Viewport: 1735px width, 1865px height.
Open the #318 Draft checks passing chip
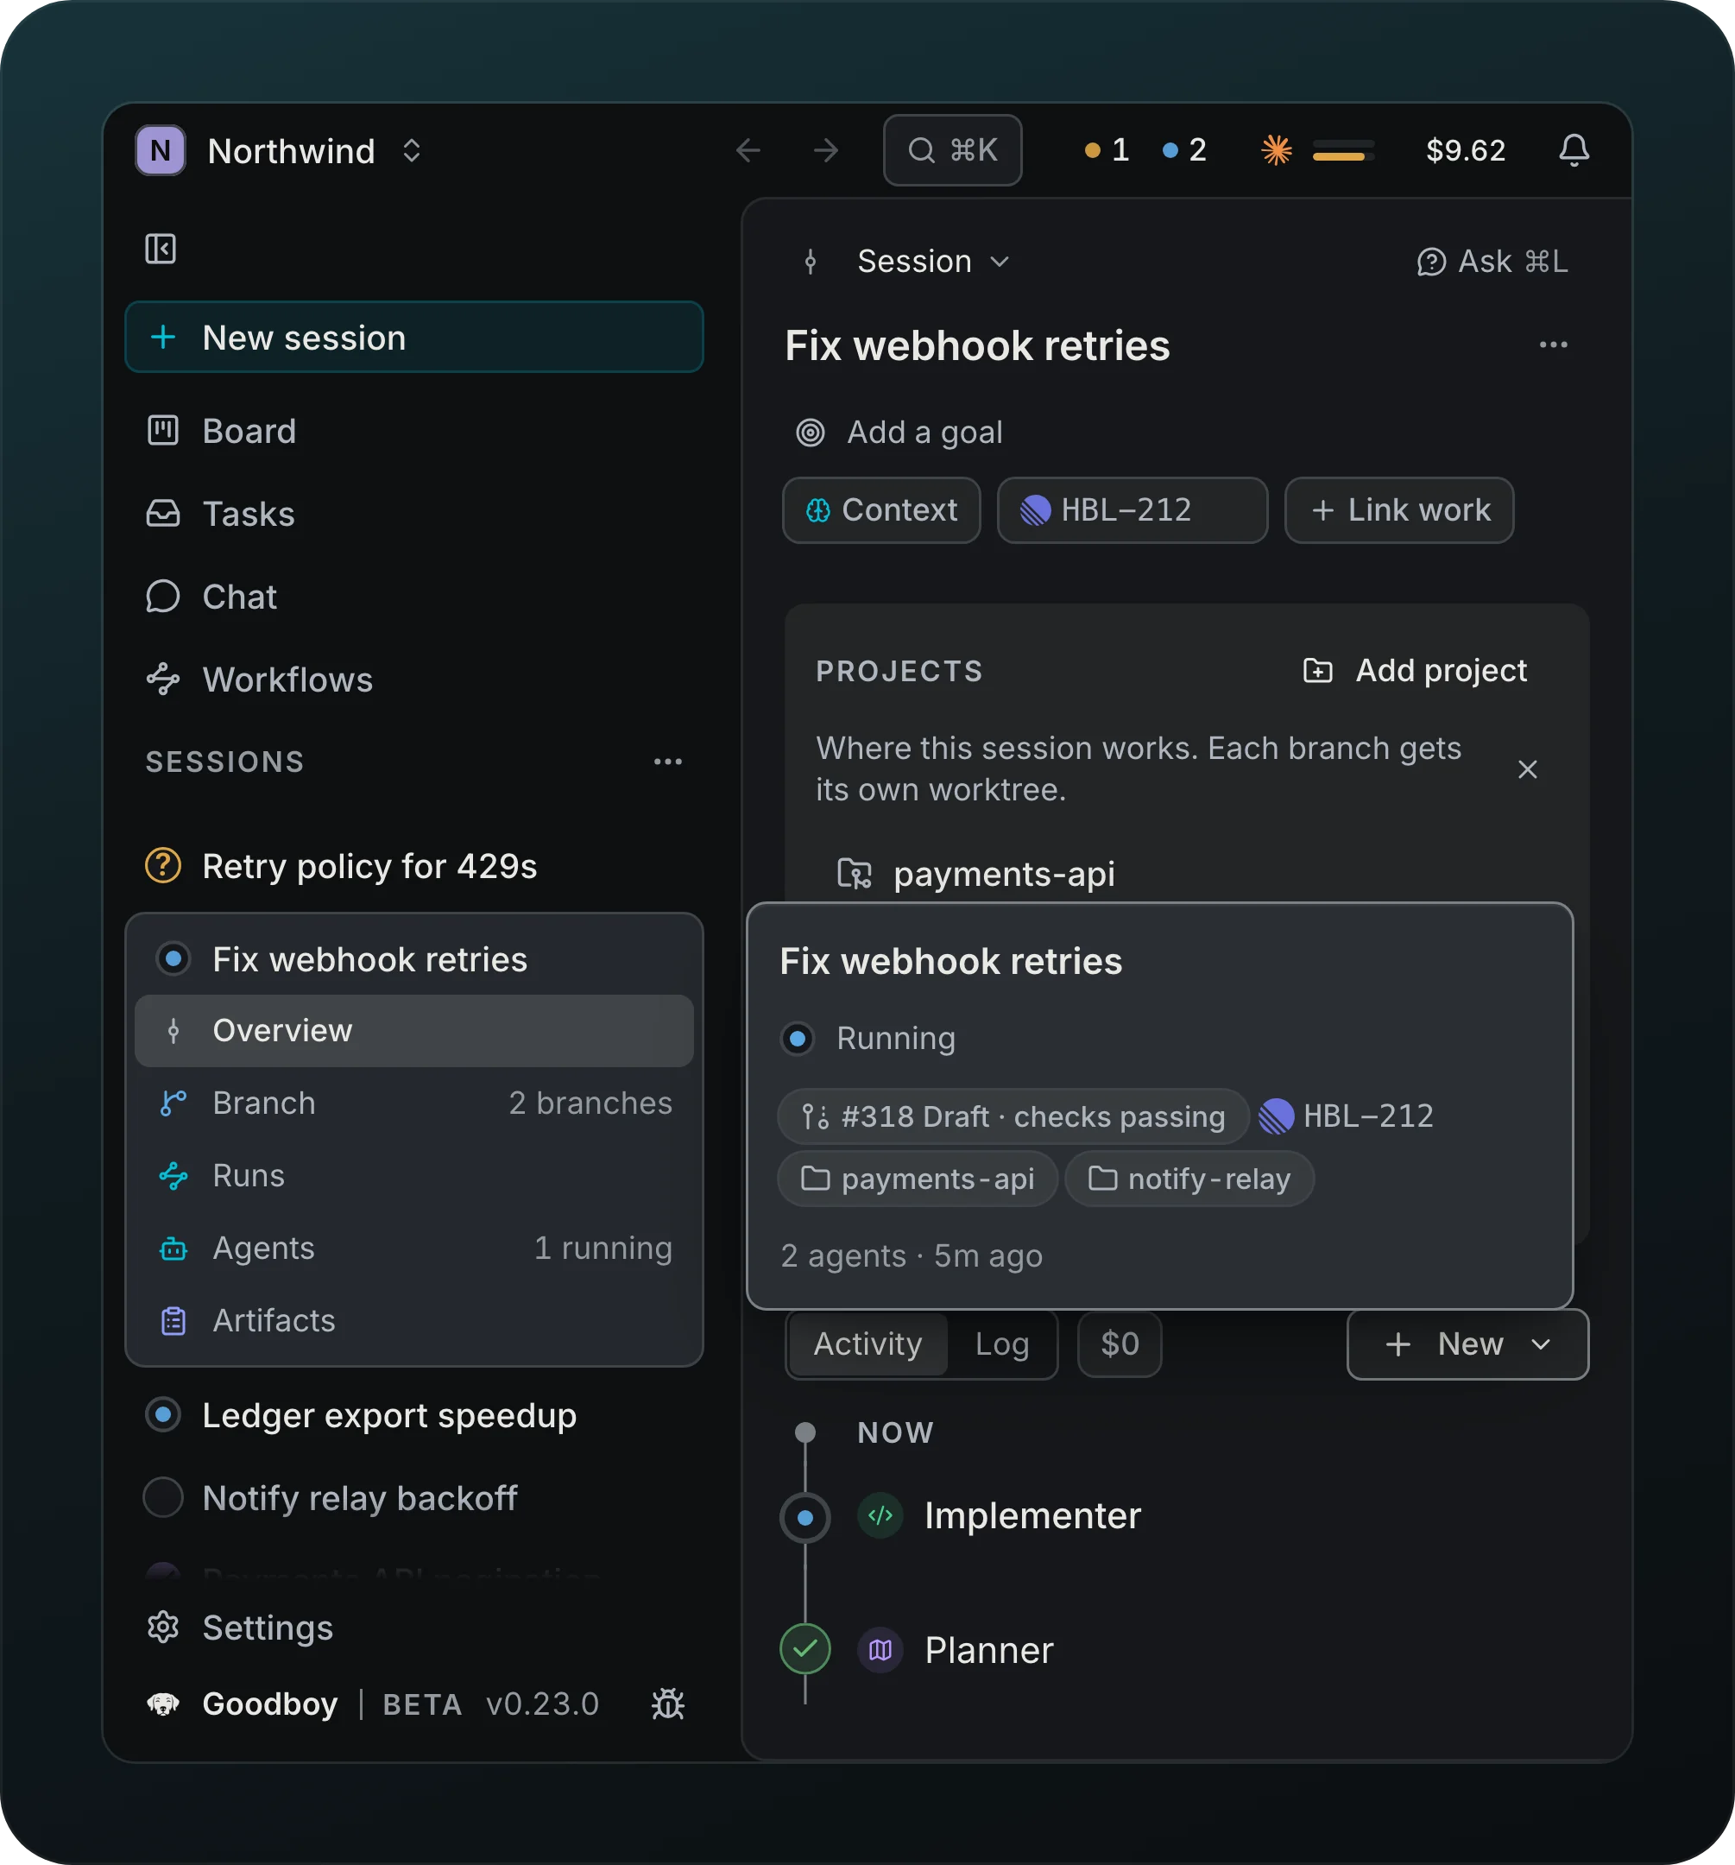[x=1013, y=1116]
